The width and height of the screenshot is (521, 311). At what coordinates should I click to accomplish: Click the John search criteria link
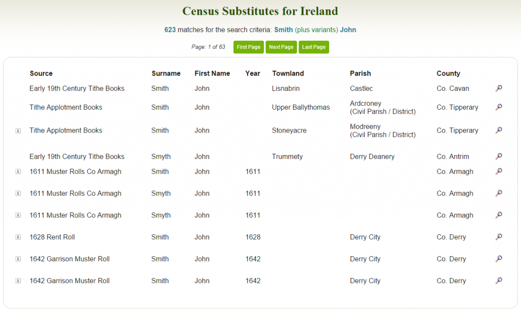click(x=348, y=30)
